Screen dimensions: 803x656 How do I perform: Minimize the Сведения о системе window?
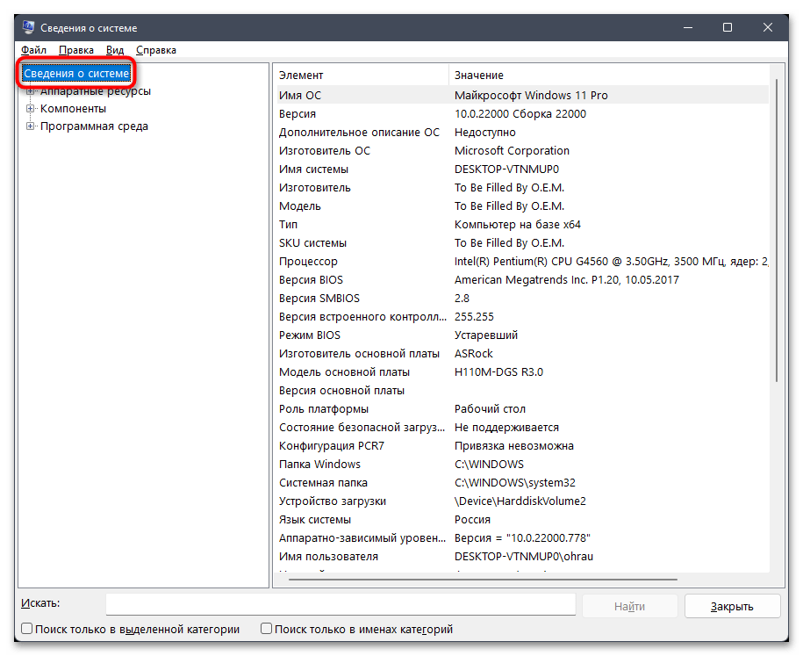pos(688,28)
